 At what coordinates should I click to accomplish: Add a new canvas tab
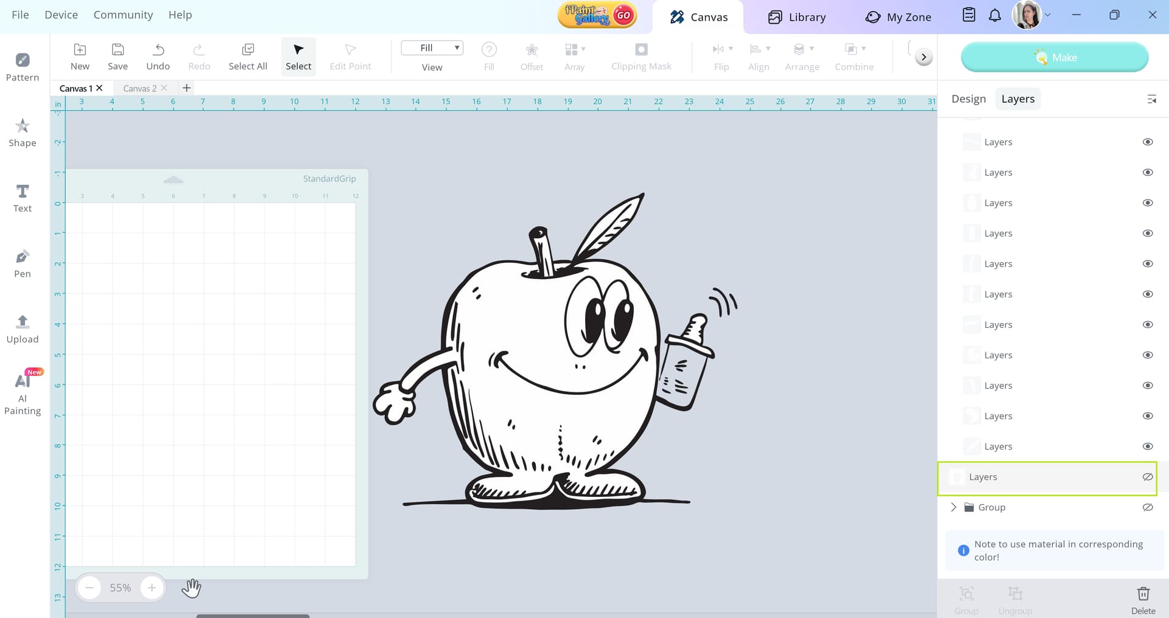pos(187,88)
